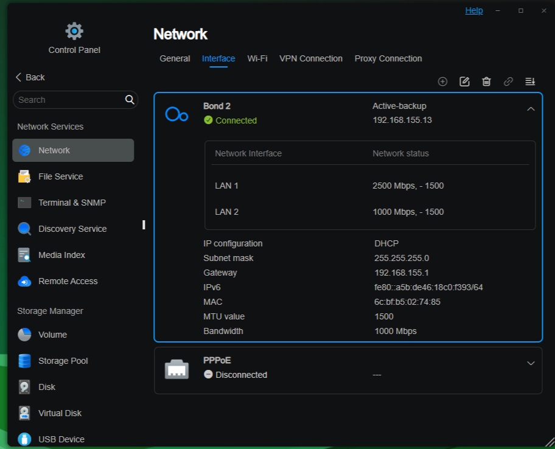The image size is (555, 449).
Task: Click the MAC value 6c:bf:b5:02:74:85
Action: (x=407, y=302)
